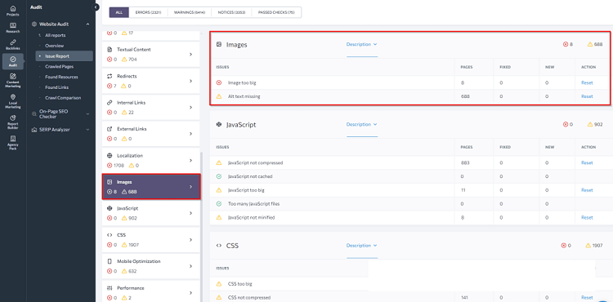Open the Local Marketing icon
The image size is (613, 302).
click(x=13, y=100)
